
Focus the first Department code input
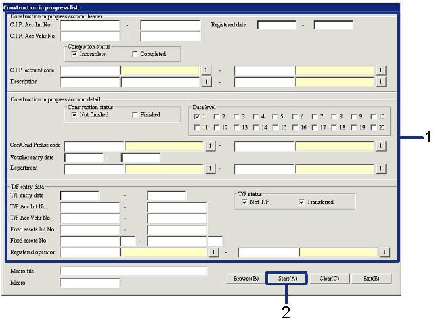(94, 169)
